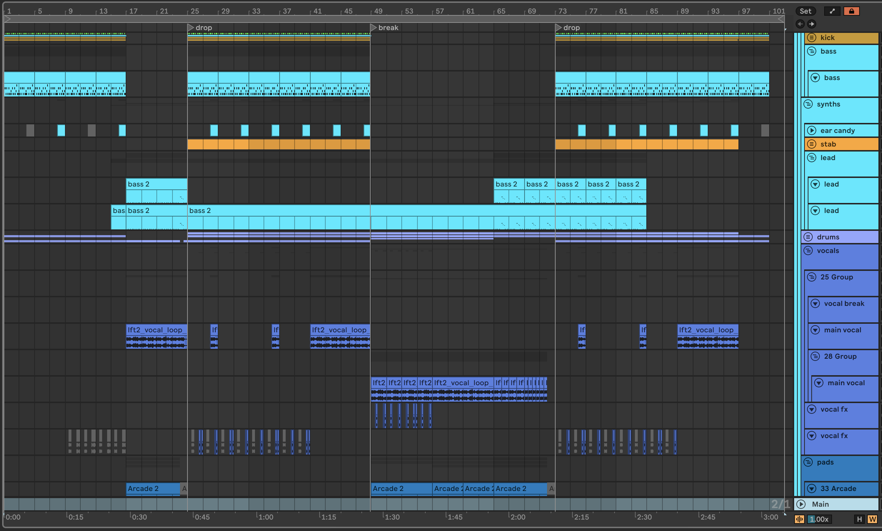Fold the vocal break track
882x531 pixels.
pyautogui.click(x=815, y=303)
